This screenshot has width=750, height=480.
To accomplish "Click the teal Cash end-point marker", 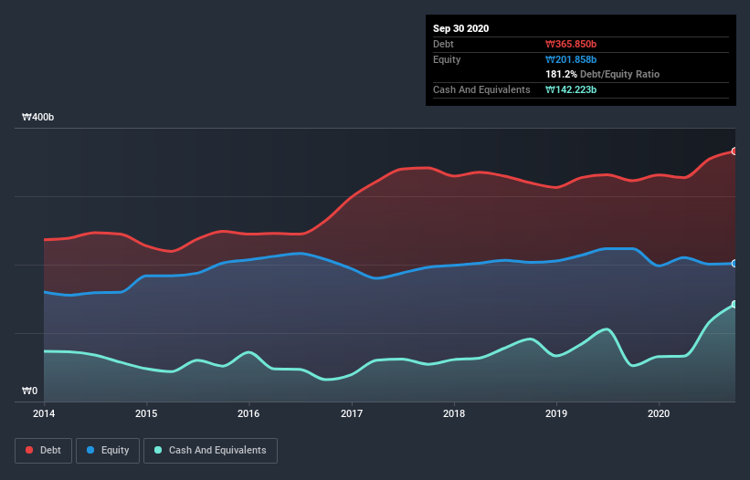I will [x=734, y=304].
